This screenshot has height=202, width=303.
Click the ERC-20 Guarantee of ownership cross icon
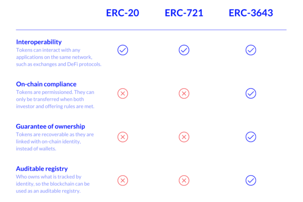(x=123, y=137)
